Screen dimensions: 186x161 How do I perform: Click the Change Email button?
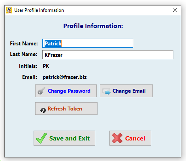(126, 91)
